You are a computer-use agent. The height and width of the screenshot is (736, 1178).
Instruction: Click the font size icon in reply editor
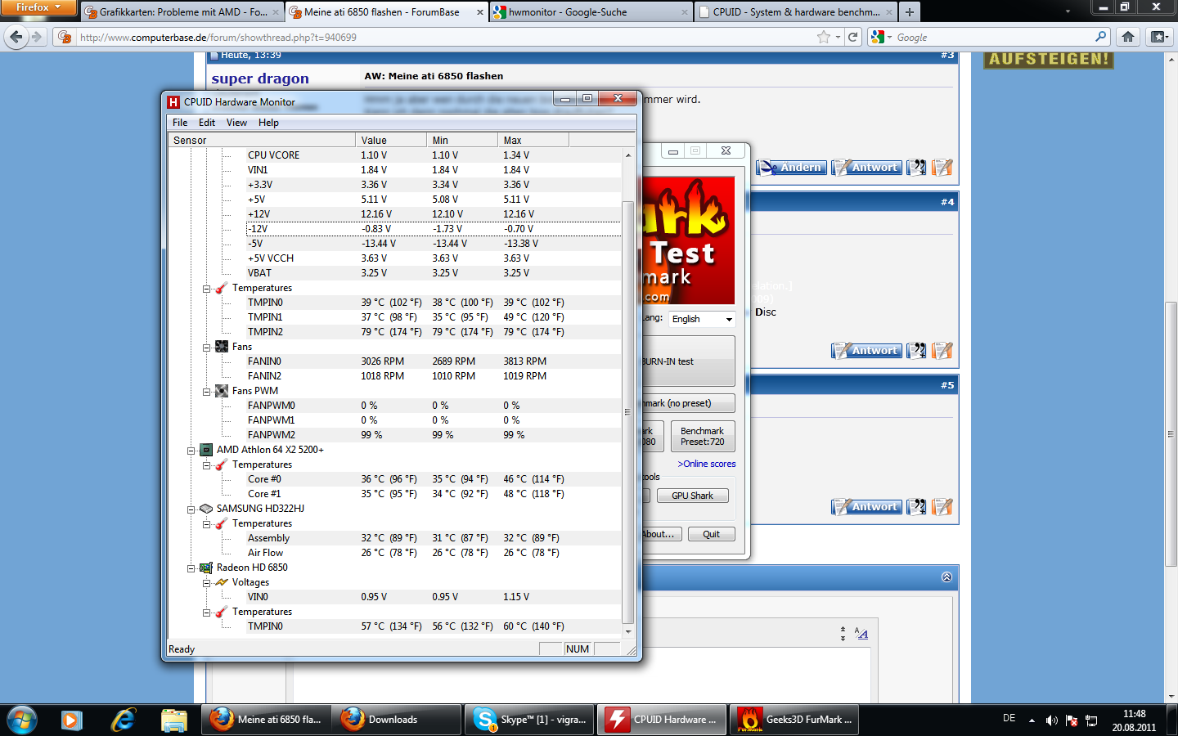pyautogui.click(x=861, y=633)
